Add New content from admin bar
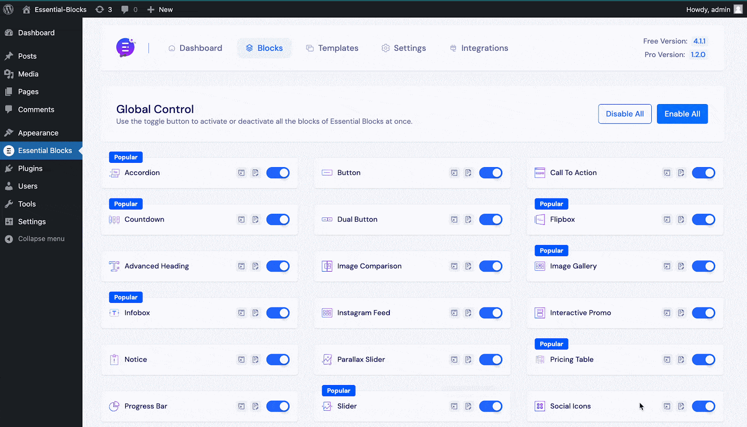 point(160,9)
